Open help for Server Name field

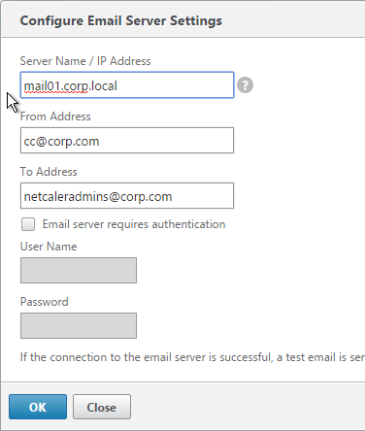coord(245,85)
